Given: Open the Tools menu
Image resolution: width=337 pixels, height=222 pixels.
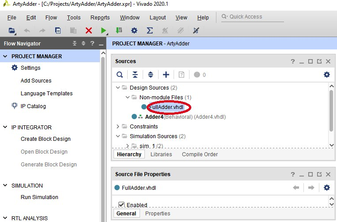Looking at the screenshot, I should point(74,18).
